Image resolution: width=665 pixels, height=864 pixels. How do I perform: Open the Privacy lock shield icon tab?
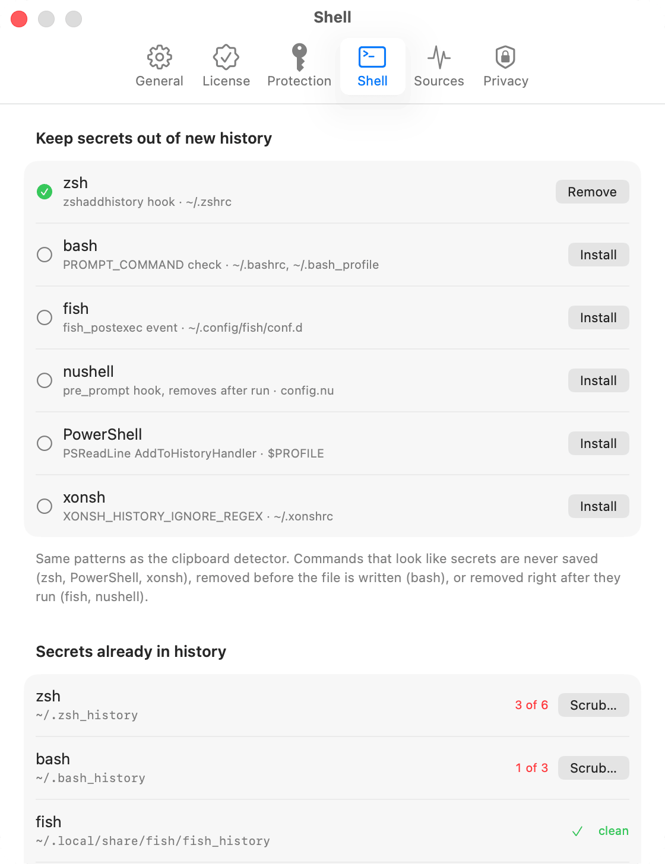(505, 66)
